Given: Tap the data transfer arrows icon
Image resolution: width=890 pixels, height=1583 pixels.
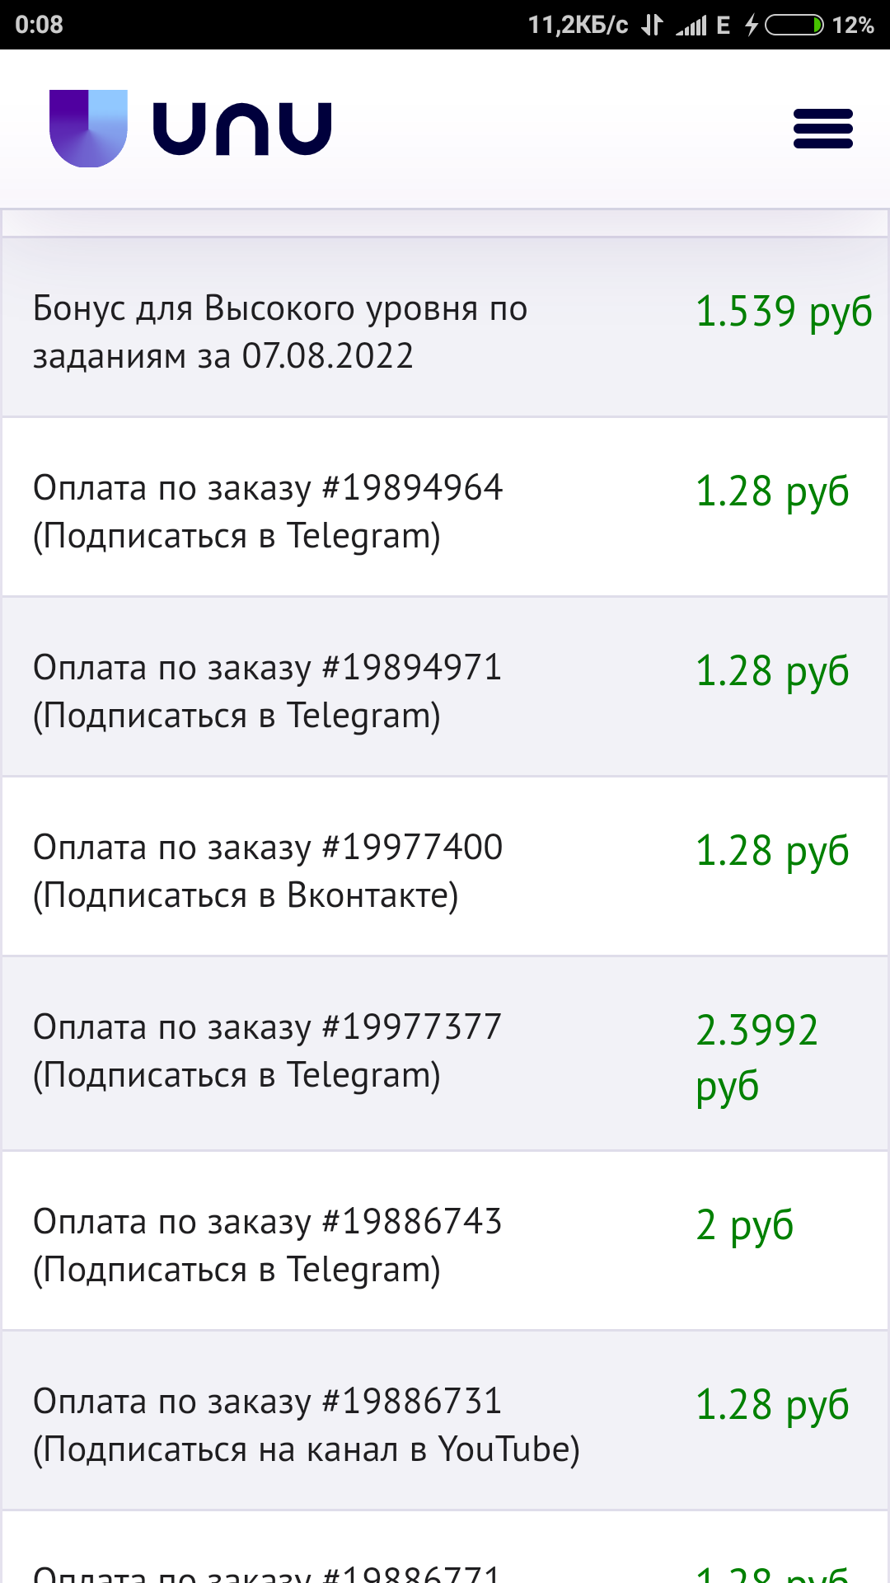Looking at the screenshot, I should [652, 25].
